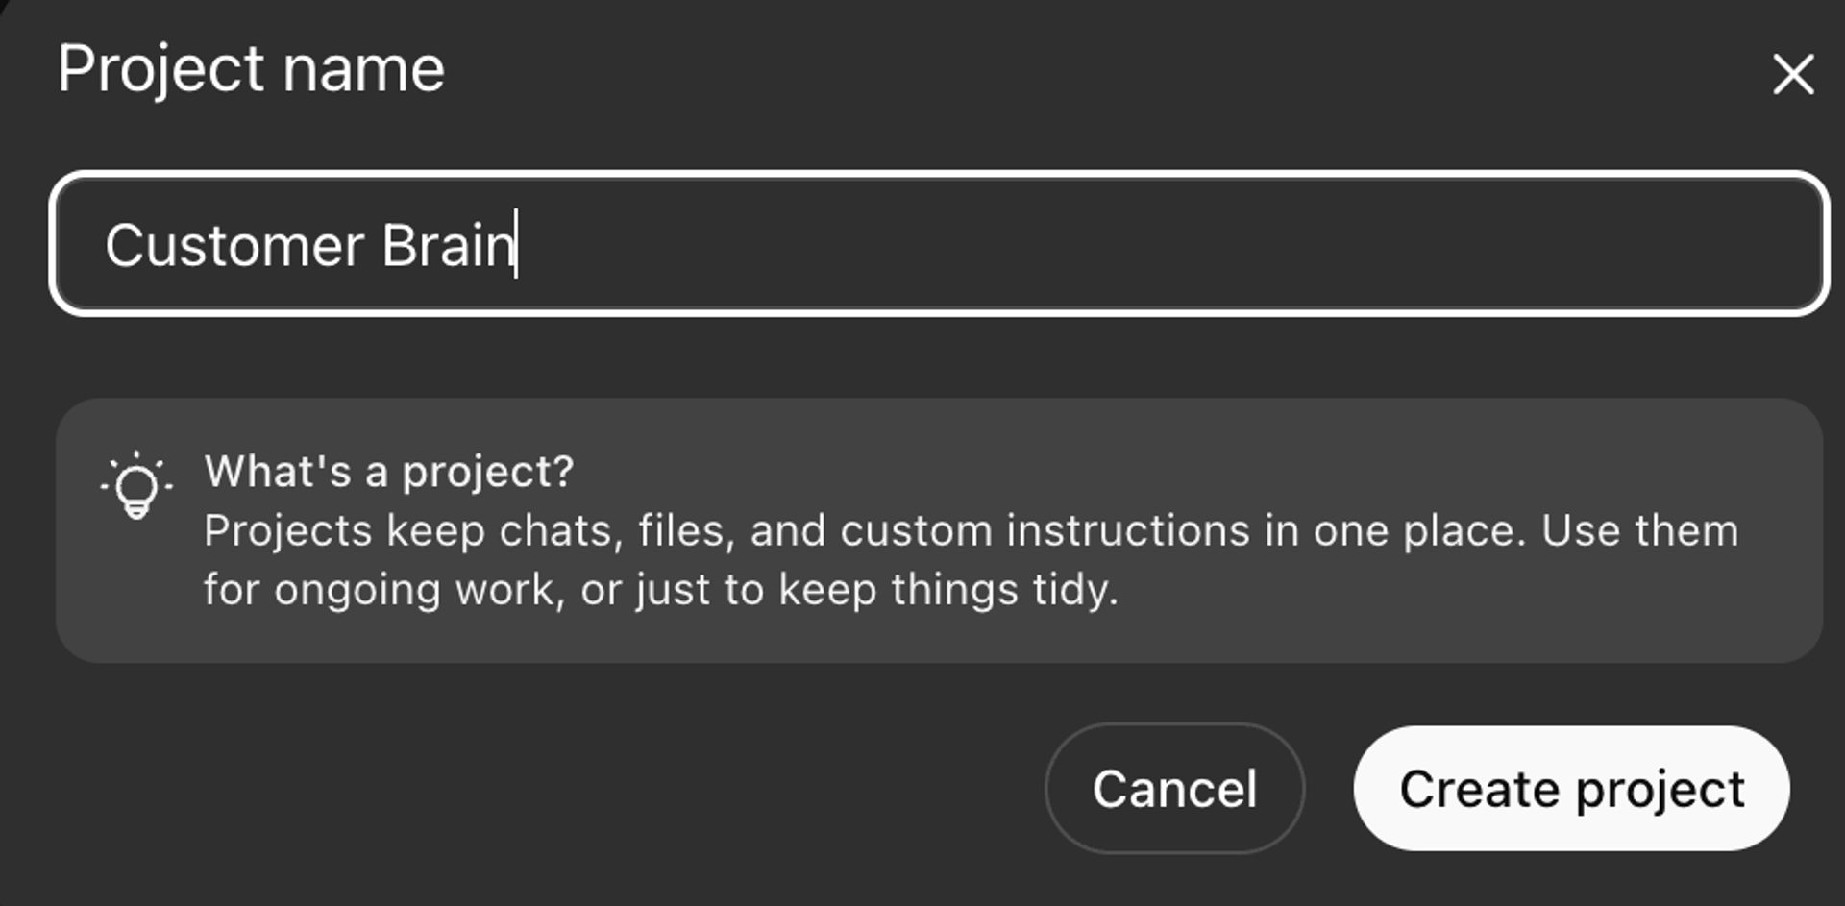Click the word "project?" in the tip heading

[487, 472]
